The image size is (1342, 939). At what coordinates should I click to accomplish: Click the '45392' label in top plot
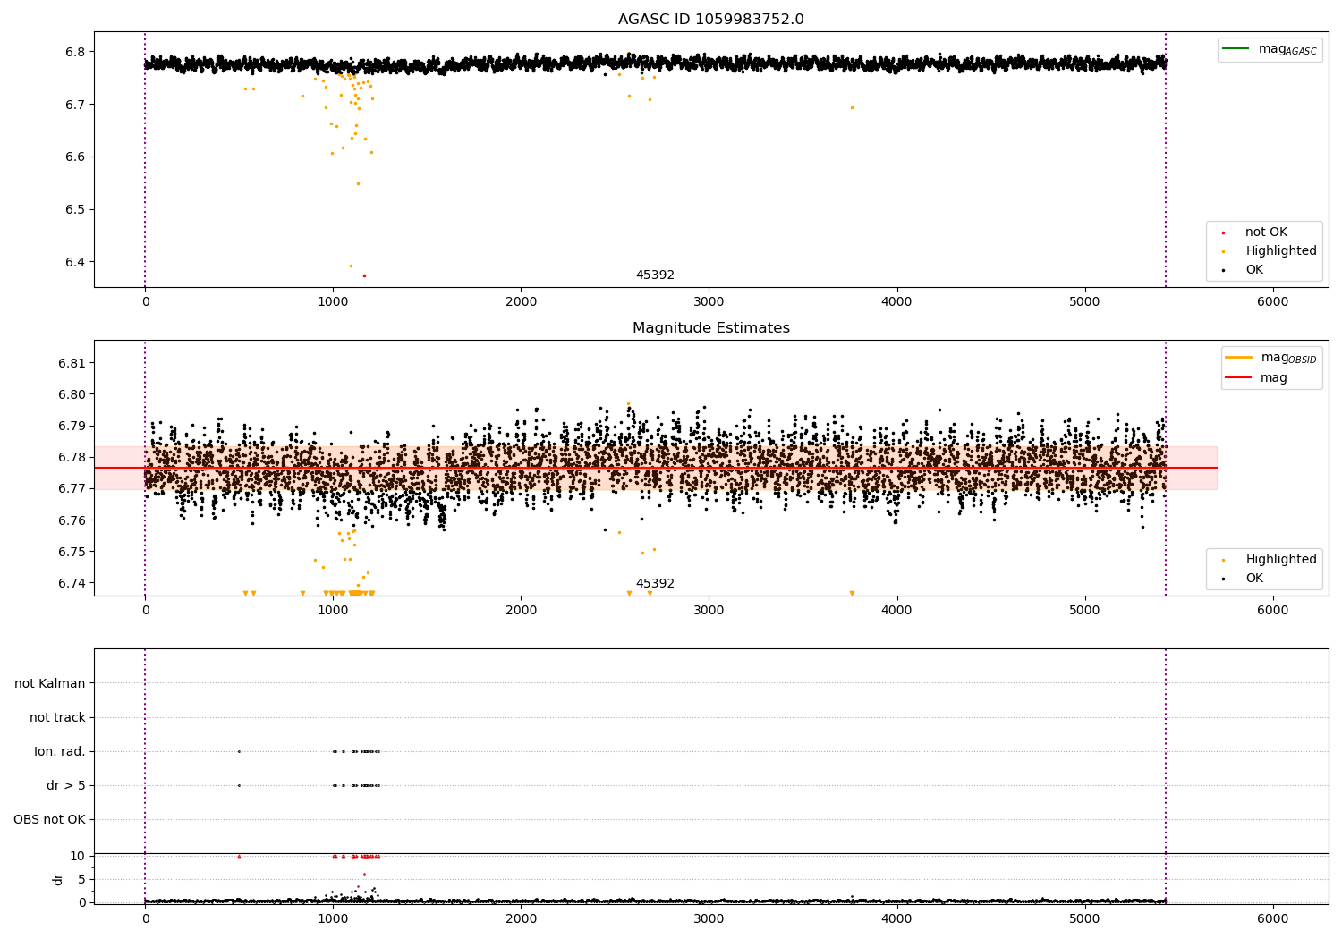click(x=655, y=275)
